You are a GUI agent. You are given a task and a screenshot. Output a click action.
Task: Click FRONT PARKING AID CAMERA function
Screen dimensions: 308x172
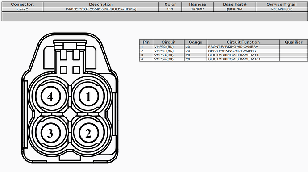(x=233, y=47)
